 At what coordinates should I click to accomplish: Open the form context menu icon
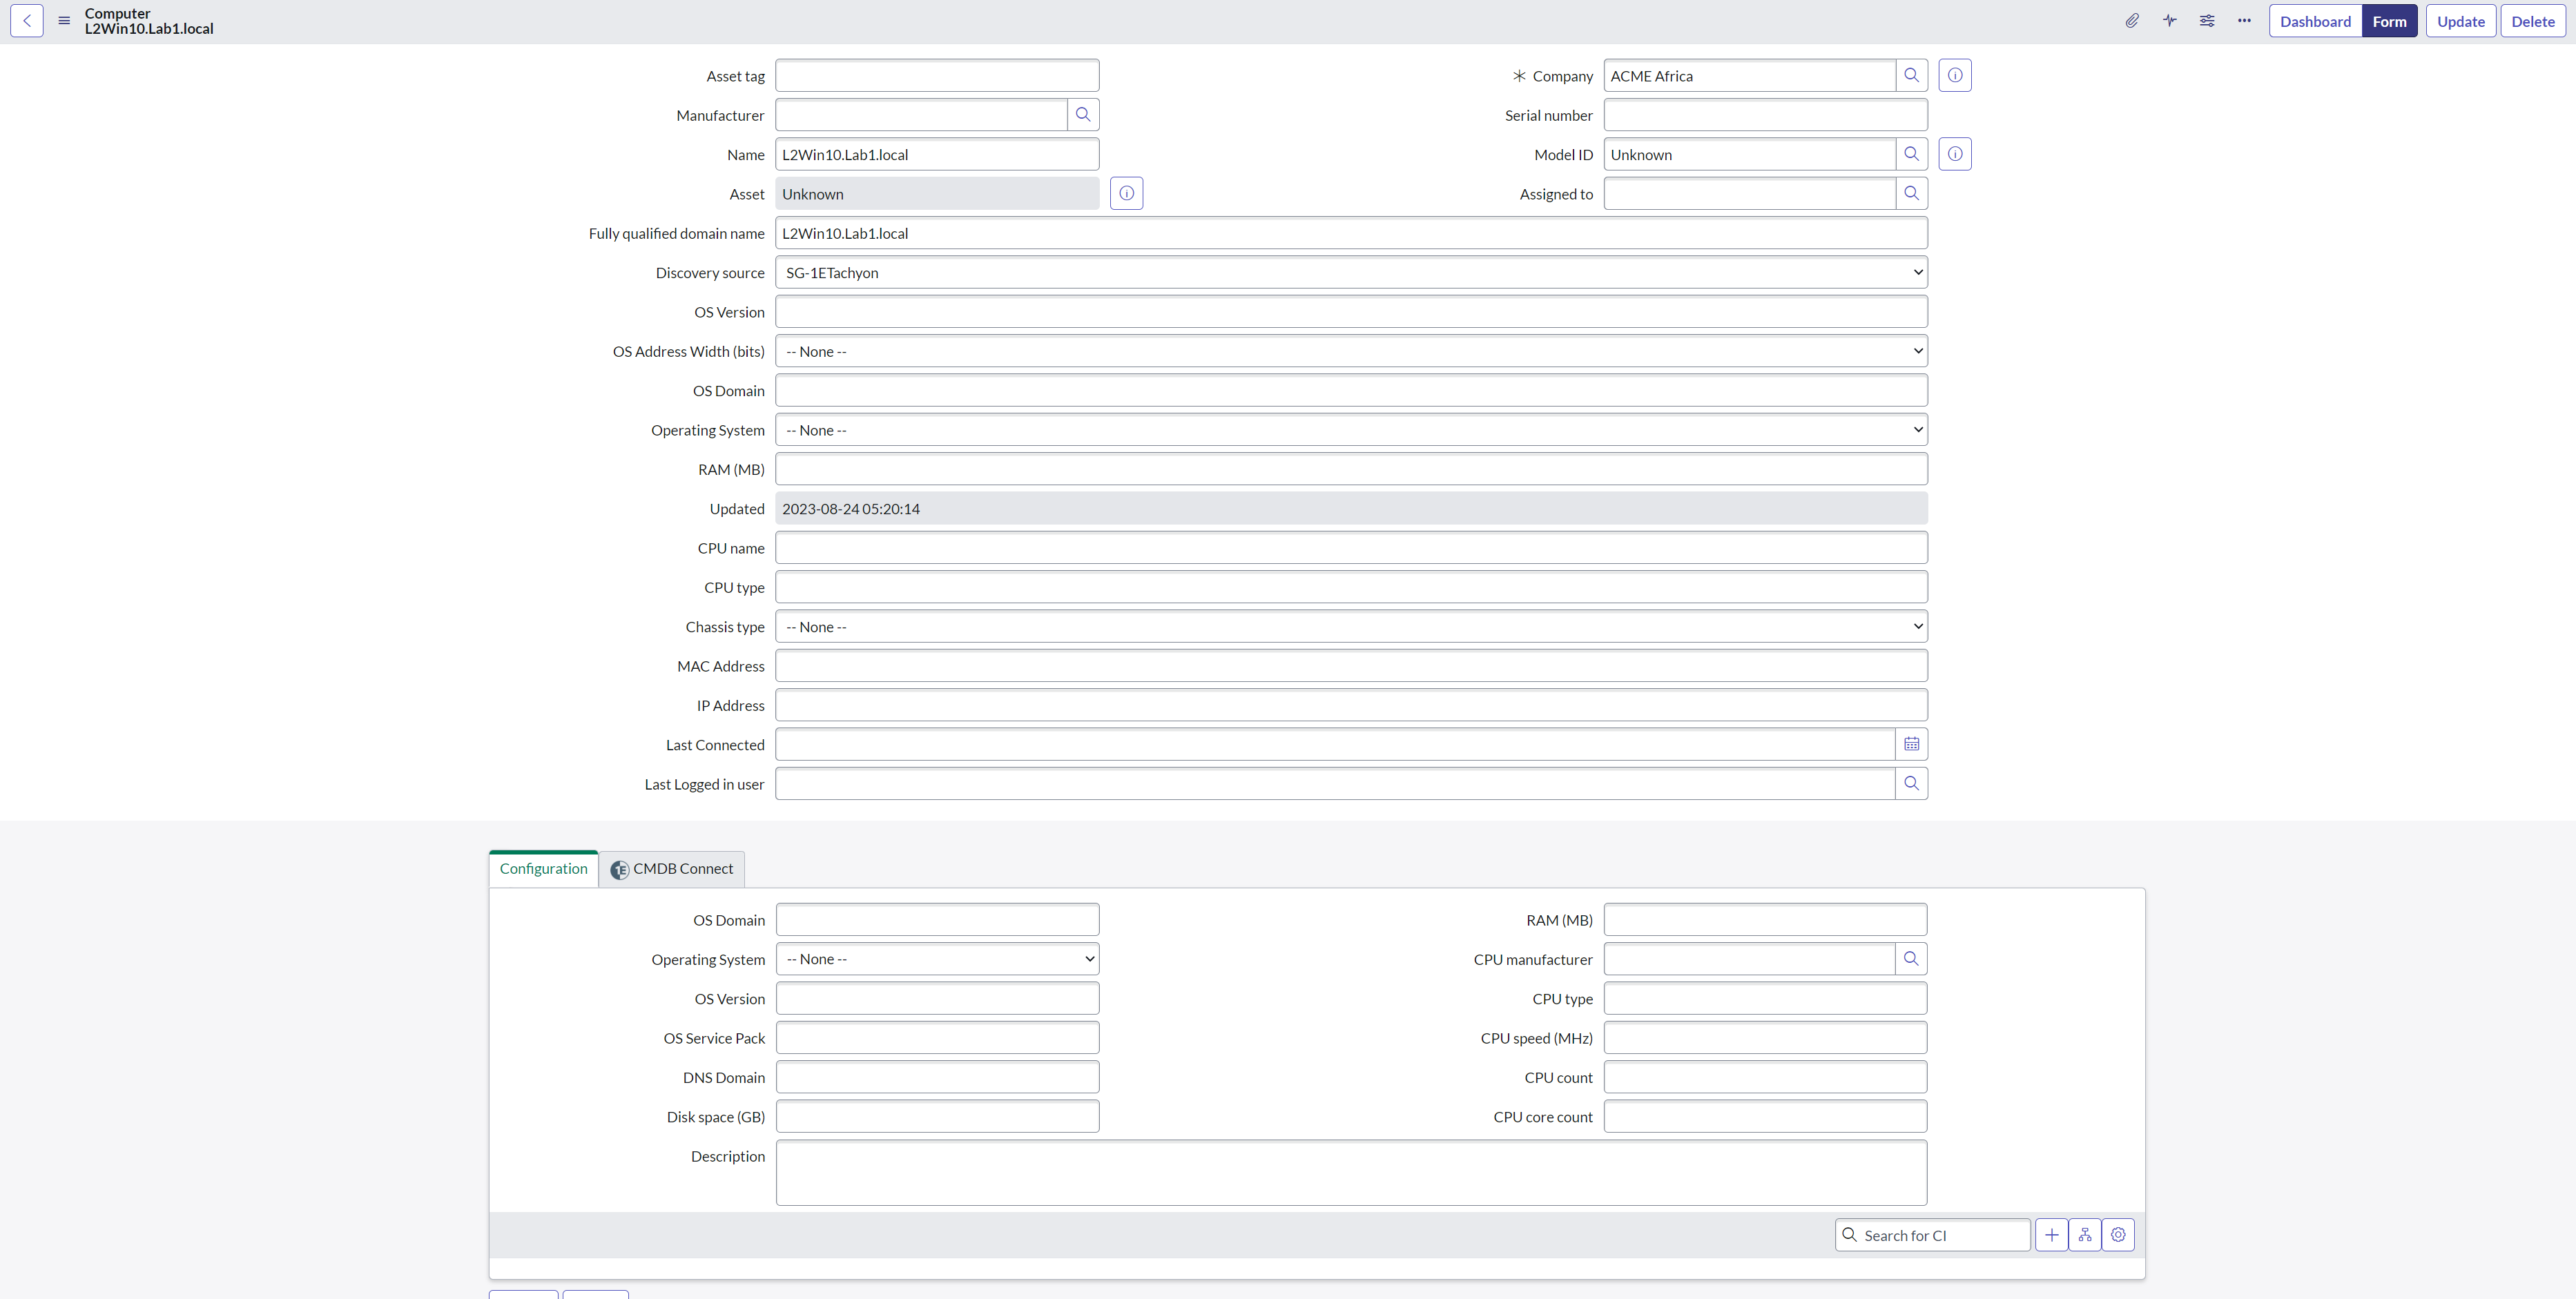(64, 21)
